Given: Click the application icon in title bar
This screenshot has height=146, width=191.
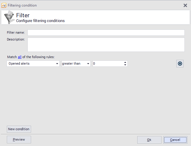Looking at the screenshot, I should point(4,5).
